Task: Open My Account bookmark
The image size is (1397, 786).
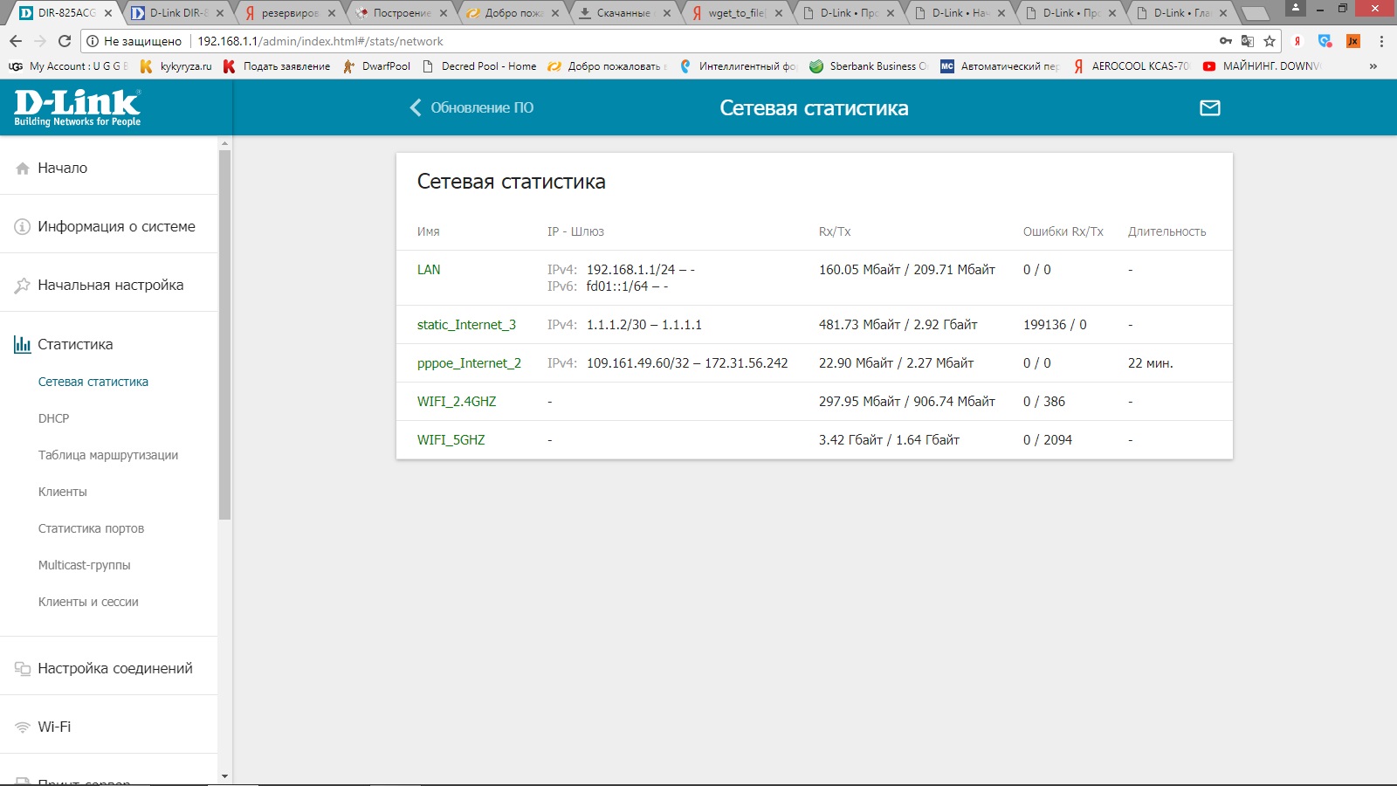Action: point(68,66)
